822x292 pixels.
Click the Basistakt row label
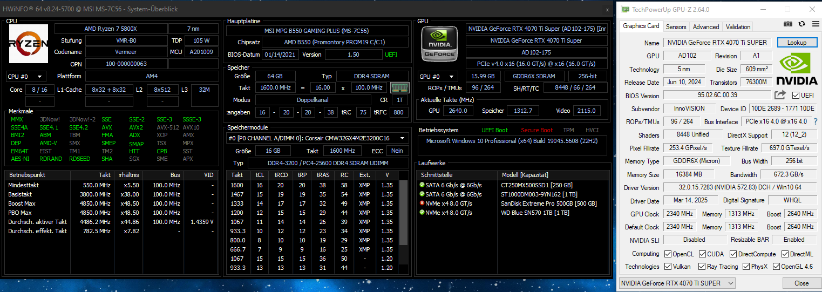click(21, 194)
